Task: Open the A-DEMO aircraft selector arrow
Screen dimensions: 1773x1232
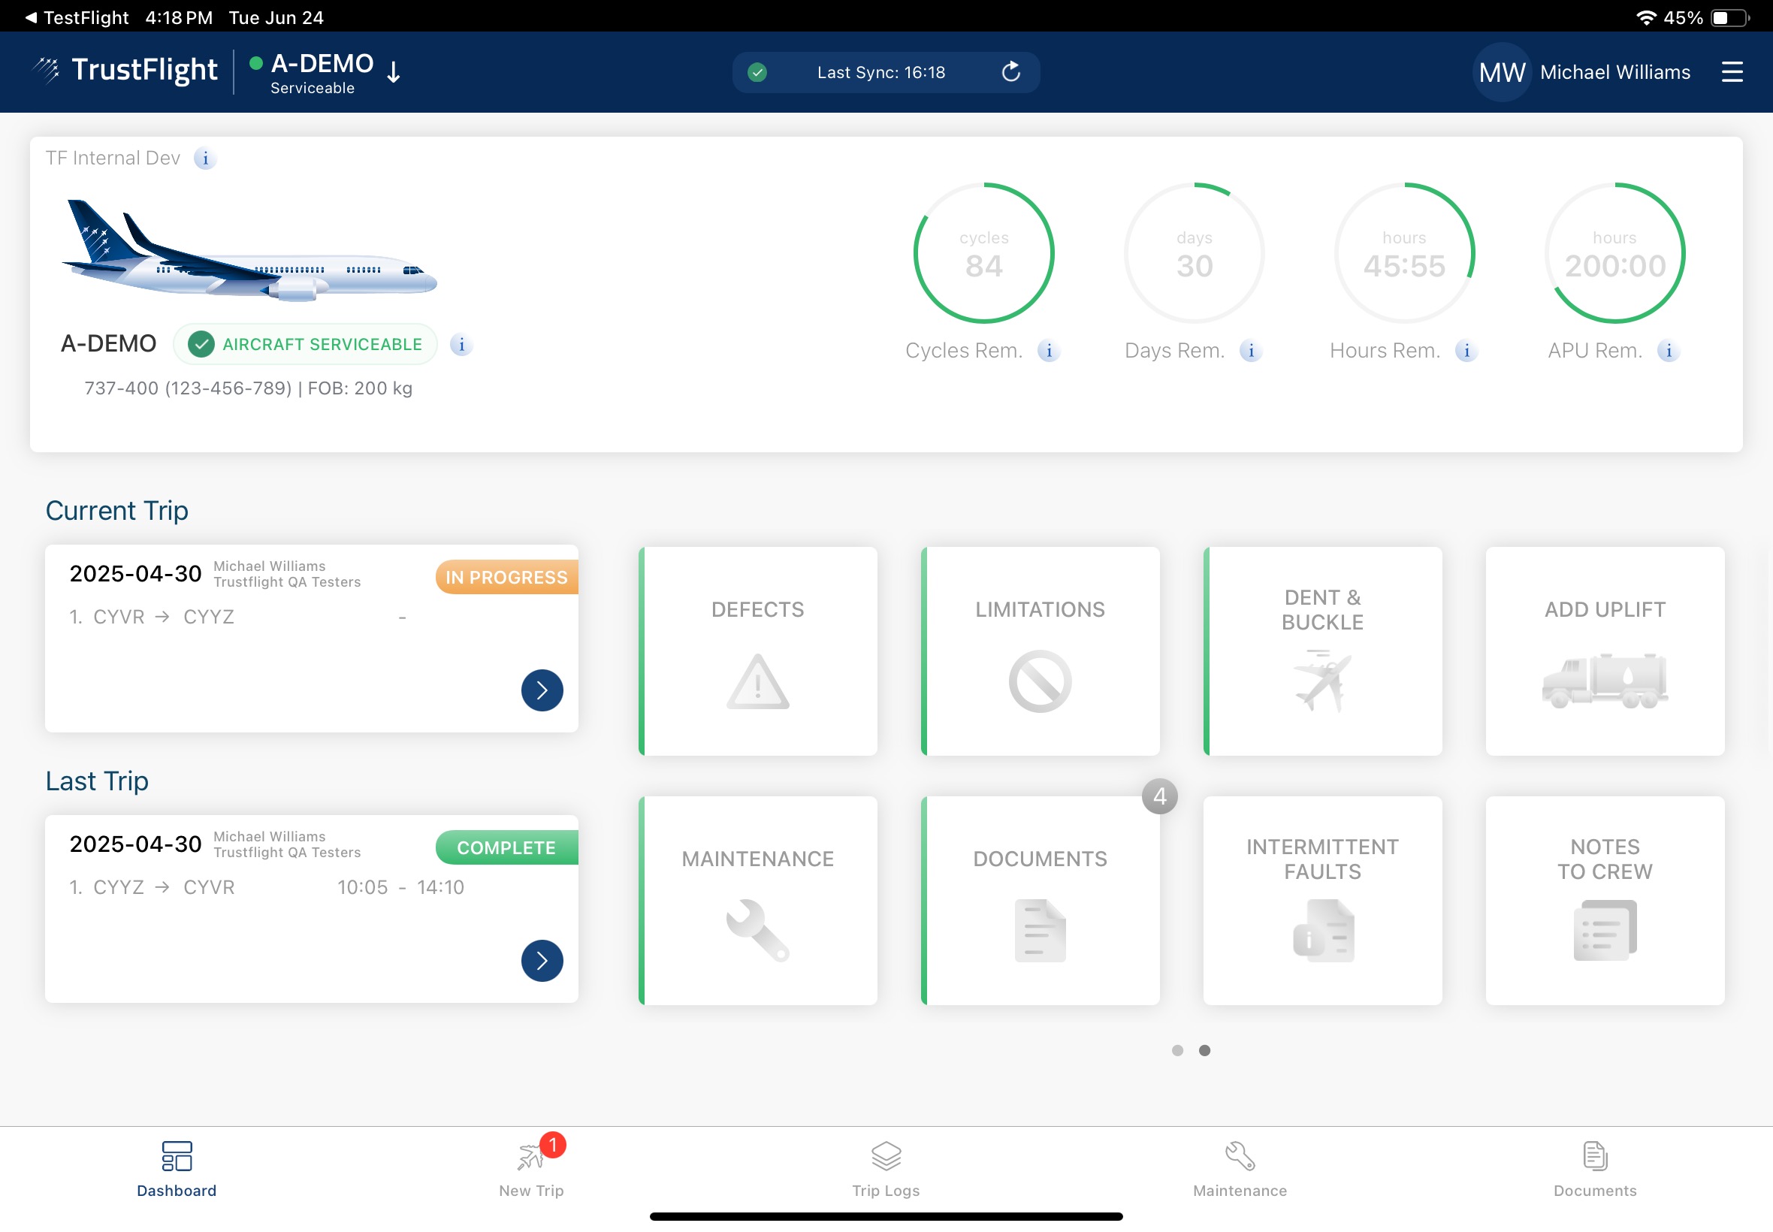Action: [394, 72]
